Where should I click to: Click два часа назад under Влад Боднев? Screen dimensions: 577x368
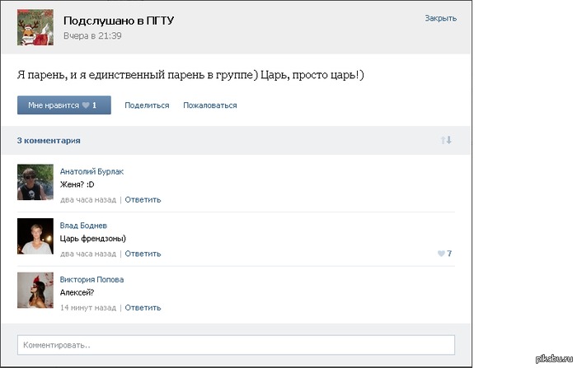pos(88,254)
